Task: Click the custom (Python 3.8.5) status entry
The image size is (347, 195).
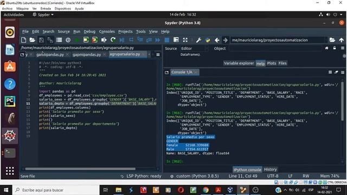Action: [x=195, y=176]
